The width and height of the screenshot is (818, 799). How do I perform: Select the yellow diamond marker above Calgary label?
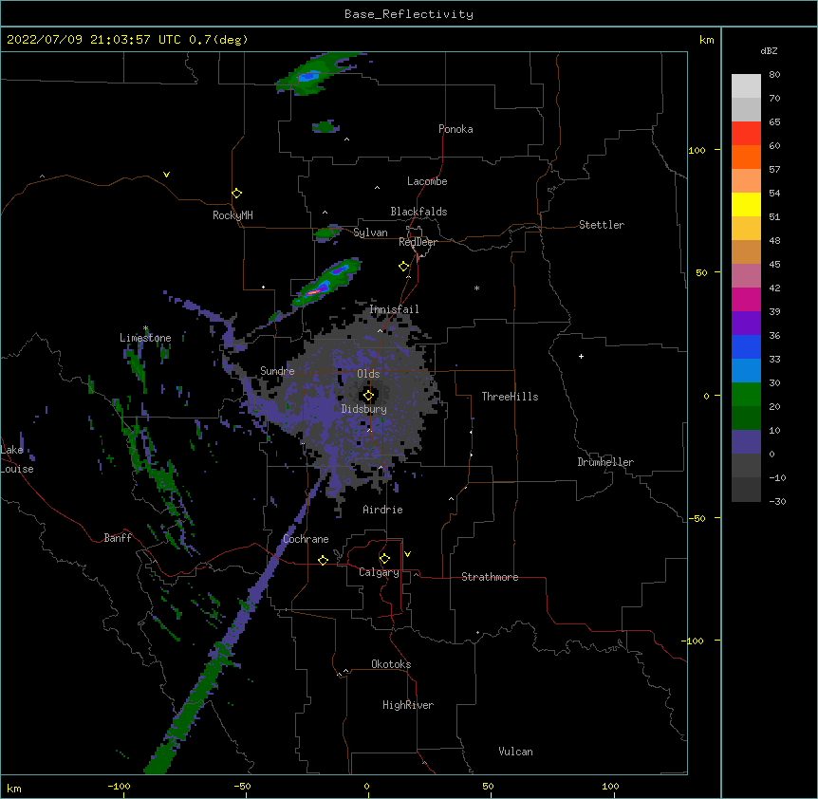click(384, 559)
